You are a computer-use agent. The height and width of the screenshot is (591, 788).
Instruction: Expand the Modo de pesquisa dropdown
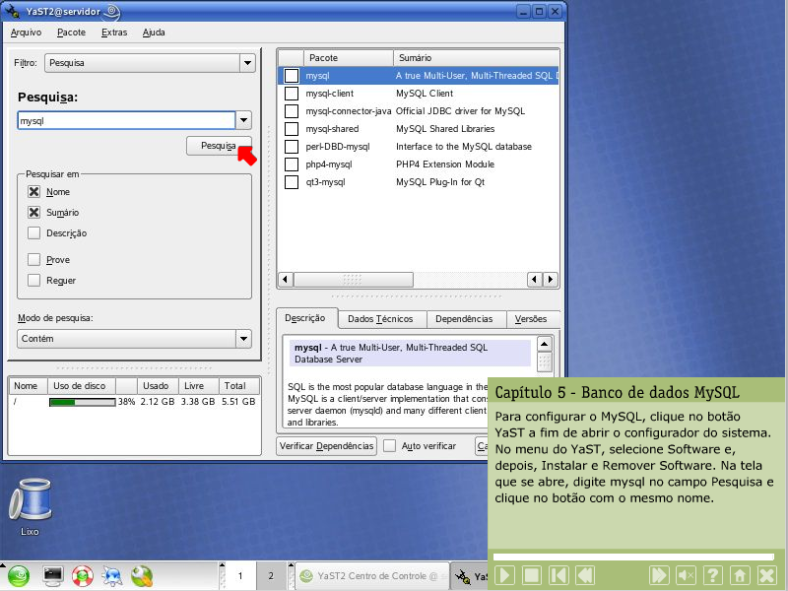tap(243, 339)
